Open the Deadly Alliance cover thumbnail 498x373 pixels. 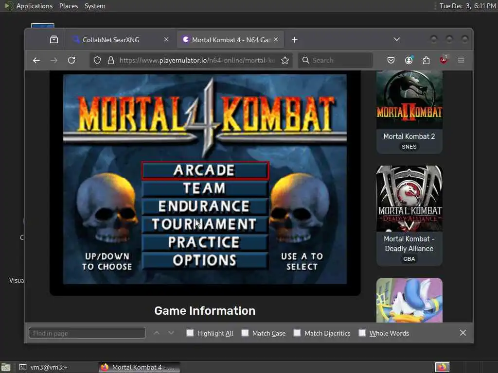[x=409, y=199]
